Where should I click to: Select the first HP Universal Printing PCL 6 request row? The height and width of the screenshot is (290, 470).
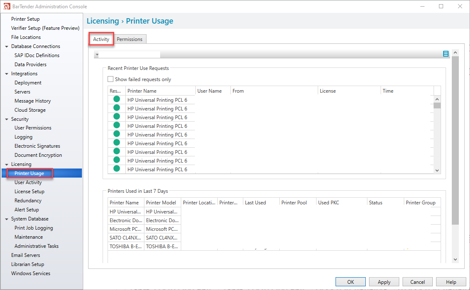click(271, 100)
